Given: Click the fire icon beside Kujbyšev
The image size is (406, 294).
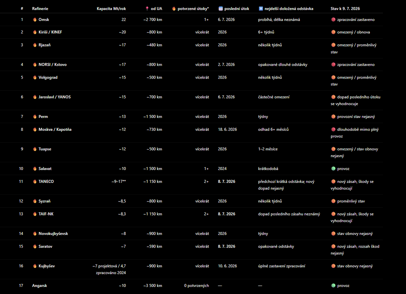Looking at the screenshot, I should click(35, 266).
